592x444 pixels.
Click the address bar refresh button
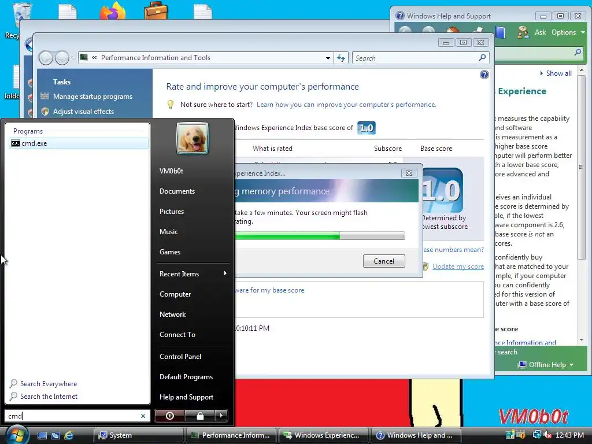coord(341,58)
